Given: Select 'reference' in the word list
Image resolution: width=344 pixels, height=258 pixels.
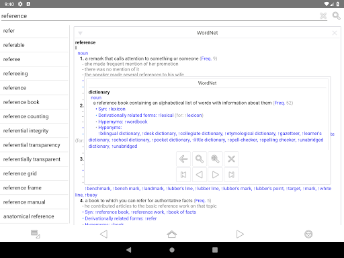Looking at the screenshot, I should (34, 88).
